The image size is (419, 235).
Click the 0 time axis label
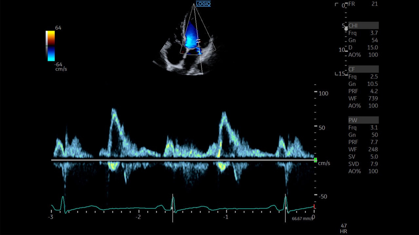point(314,217)
